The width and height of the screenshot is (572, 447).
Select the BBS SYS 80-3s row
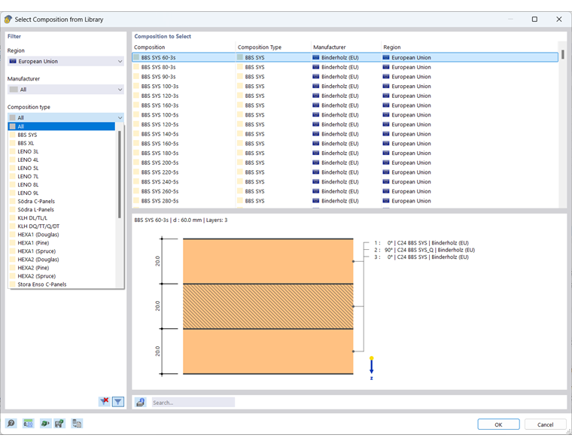pos(345,67)
